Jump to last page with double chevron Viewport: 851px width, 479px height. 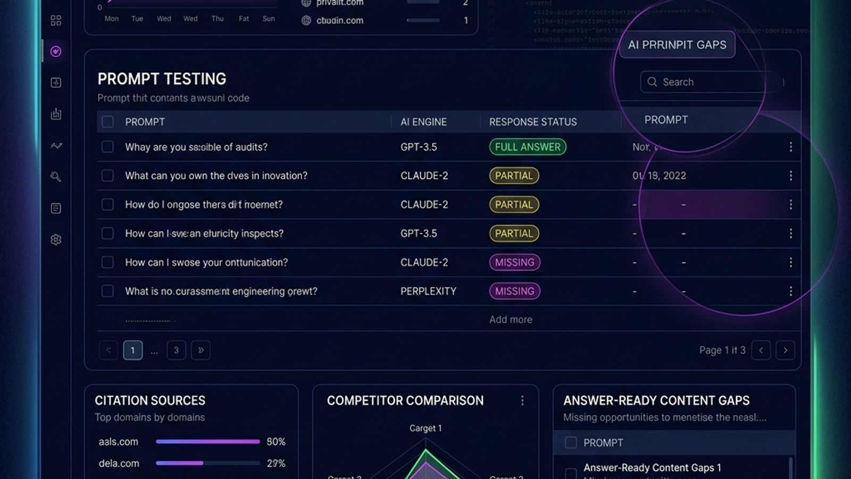pyautogui.click(x=201, y=350)
